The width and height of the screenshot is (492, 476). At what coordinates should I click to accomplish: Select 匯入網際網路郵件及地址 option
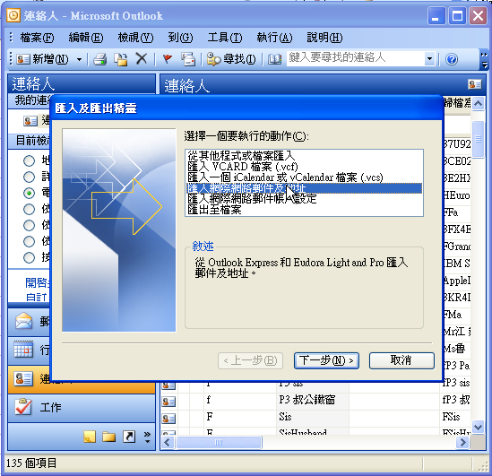click(x=304, y=188)
